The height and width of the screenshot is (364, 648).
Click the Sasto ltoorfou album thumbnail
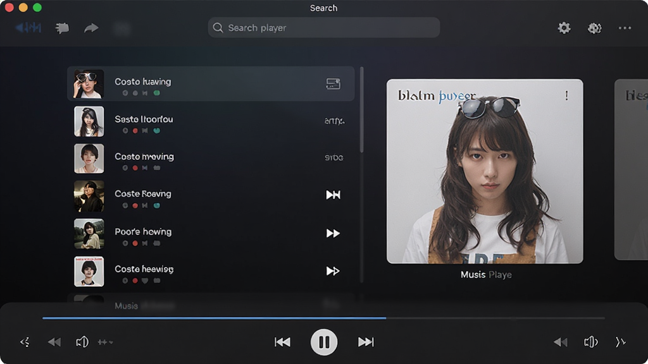coord(89,121)
